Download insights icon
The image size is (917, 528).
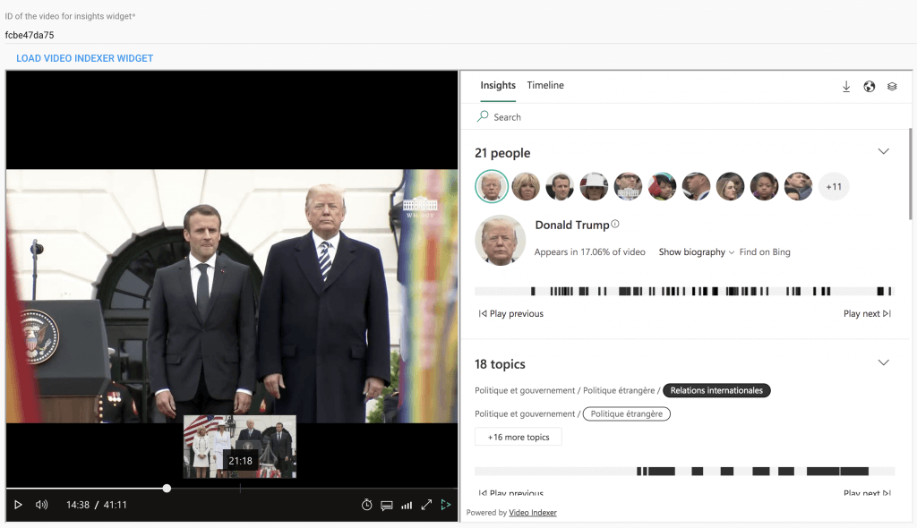point(846,87)
